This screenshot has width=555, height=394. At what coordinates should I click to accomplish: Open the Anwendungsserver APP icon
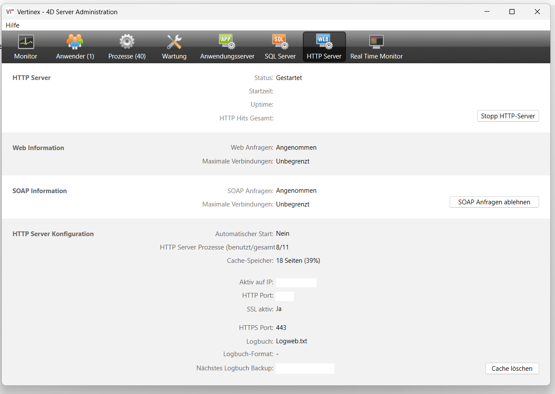tap(227, 43)
